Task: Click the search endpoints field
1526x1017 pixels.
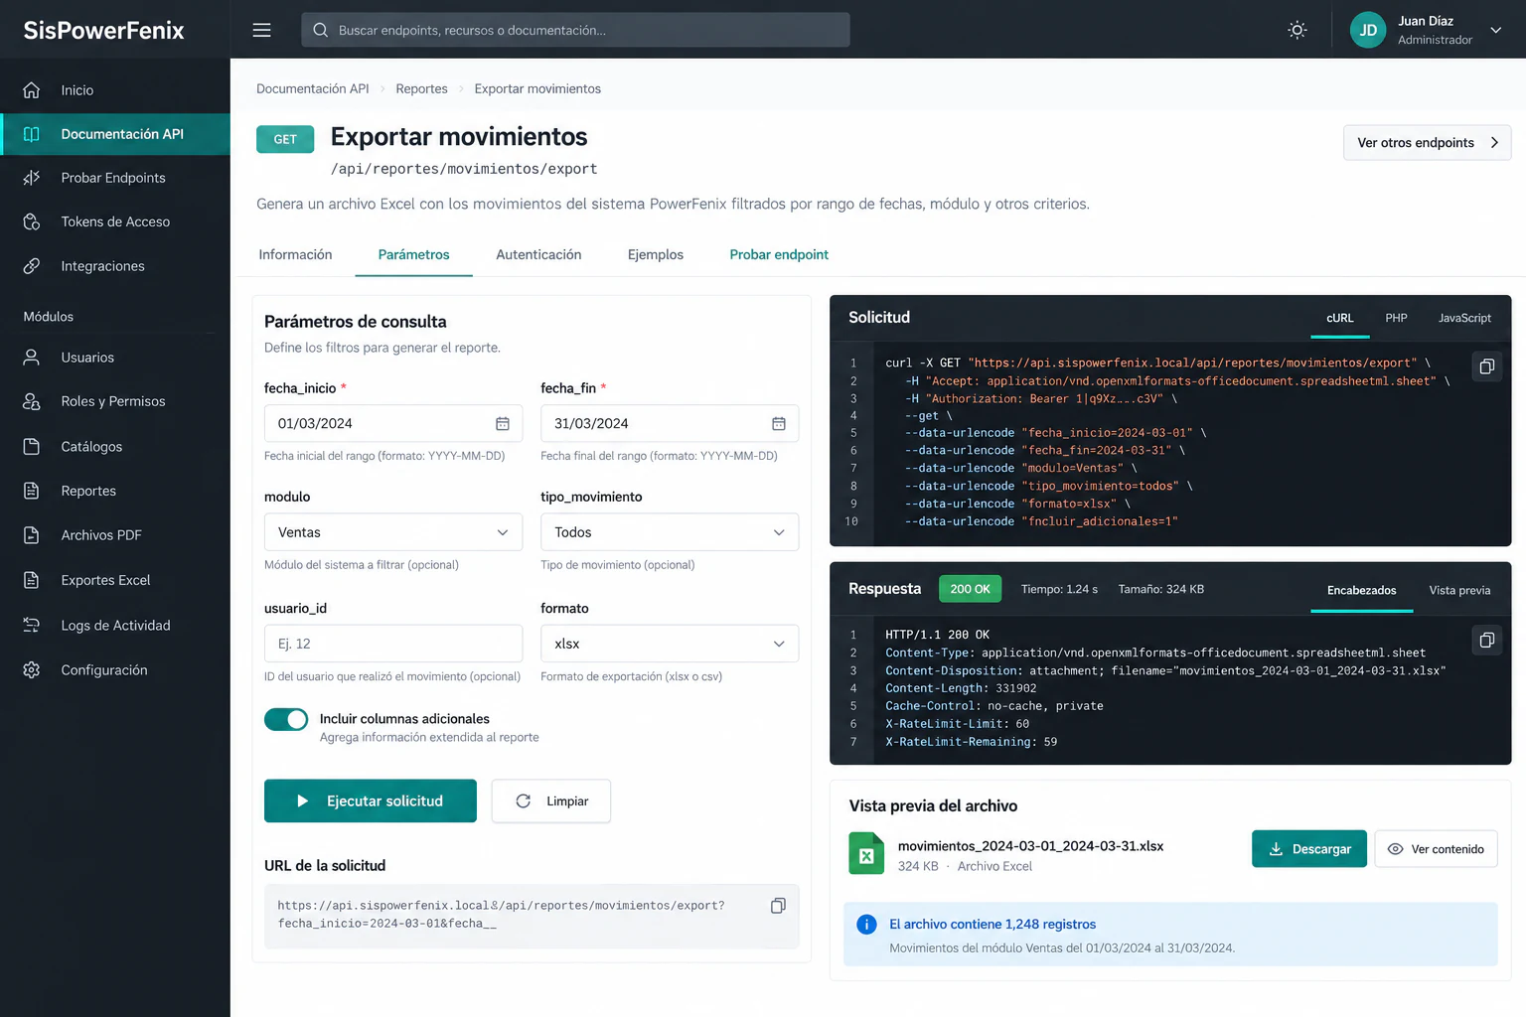Action: click(x=575, y=30)
